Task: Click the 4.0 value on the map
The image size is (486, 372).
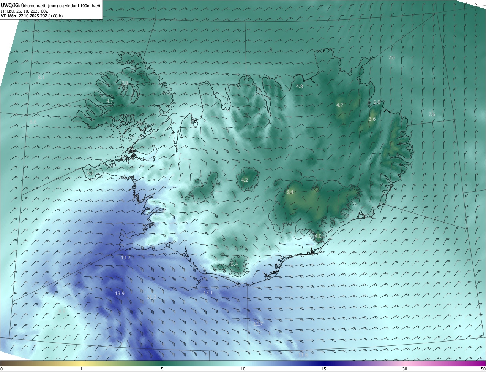Action: (318, 236)
